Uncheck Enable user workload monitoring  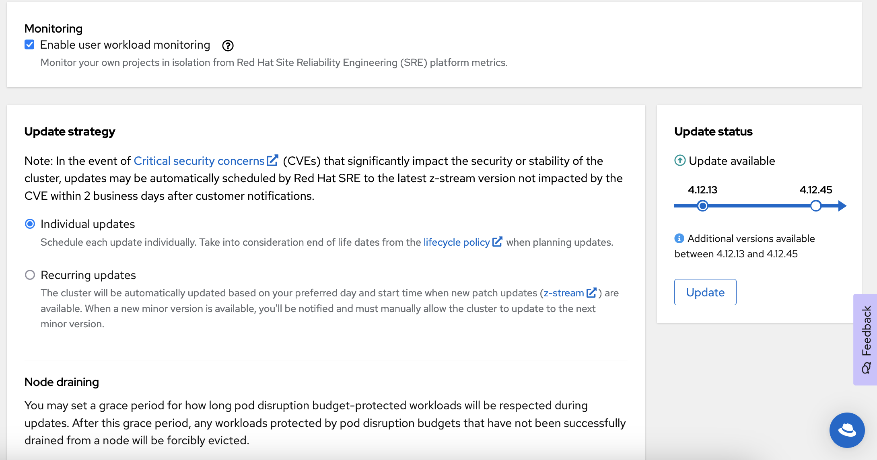(x=29, y=45)
